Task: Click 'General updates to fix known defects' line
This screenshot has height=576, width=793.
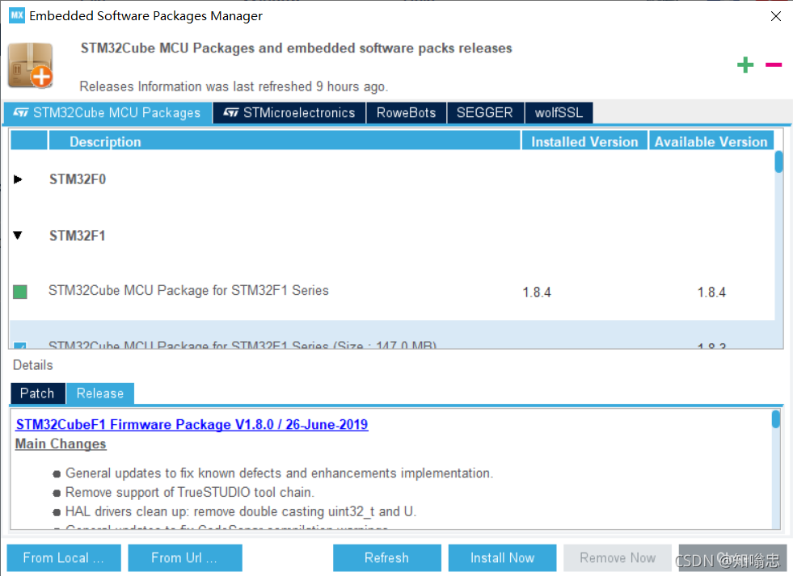Action: coord(279,473)
